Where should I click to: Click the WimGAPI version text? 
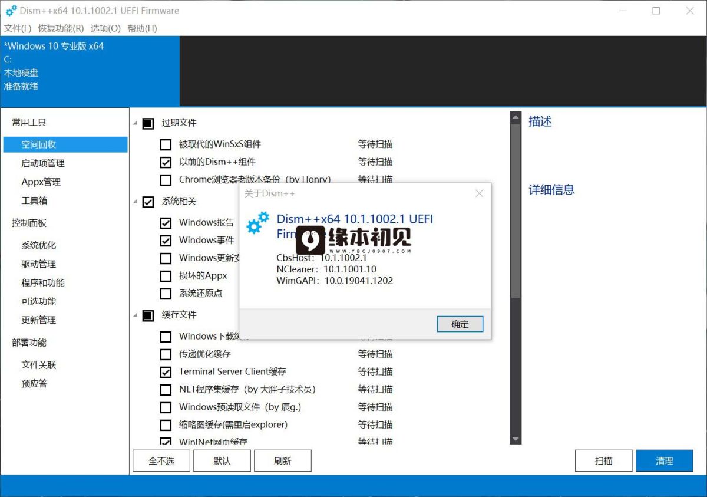click(335, 281)
